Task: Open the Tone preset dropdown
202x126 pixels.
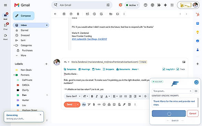Action: click(x=172, y=91)
